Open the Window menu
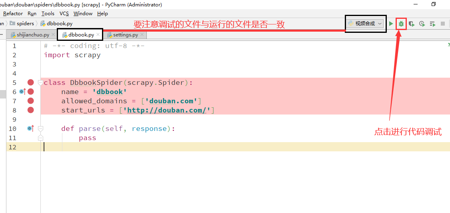 click(x=83, y=14)
